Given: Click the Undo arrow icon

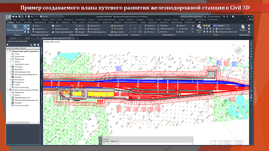Looking at the screenshot, I should pyautogui.click(x=32, y=17).
